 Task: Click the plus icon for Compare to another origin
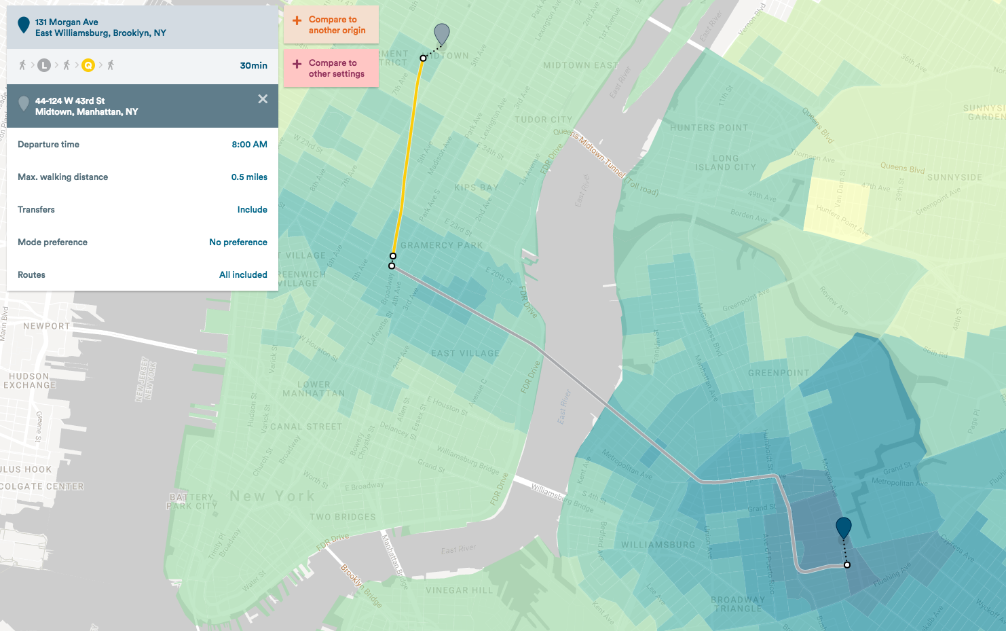[x=297, y=20]
